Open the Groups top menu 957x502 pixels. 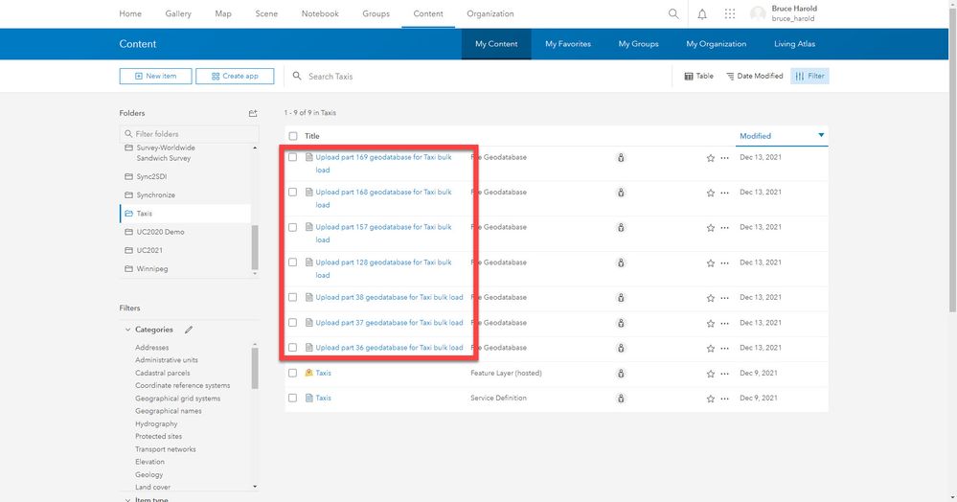click(x=376, y=13)
